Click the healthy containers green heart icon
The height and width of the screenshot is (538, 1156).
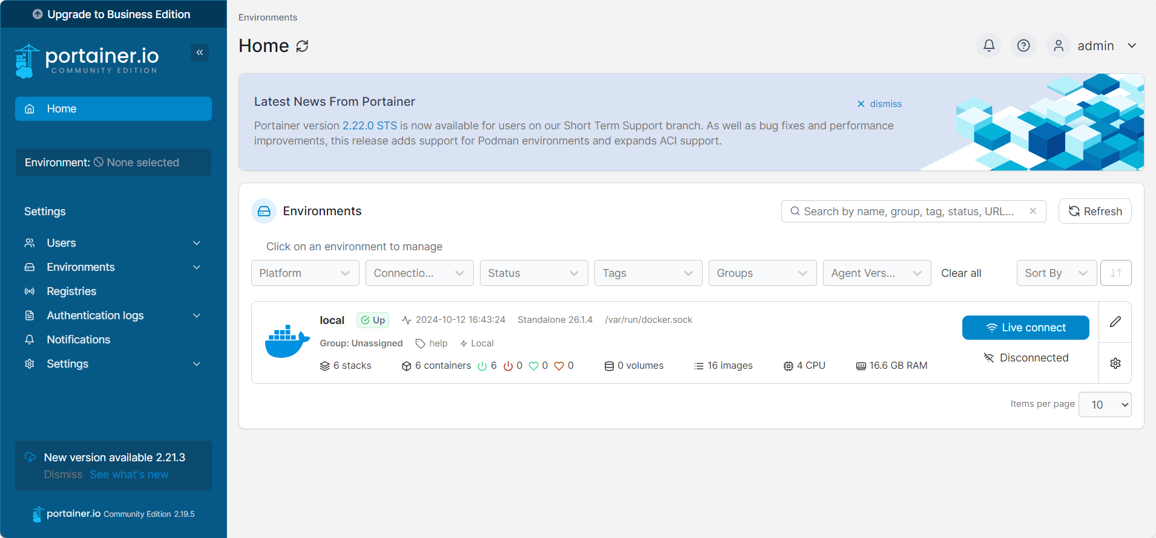coord(534,366)
